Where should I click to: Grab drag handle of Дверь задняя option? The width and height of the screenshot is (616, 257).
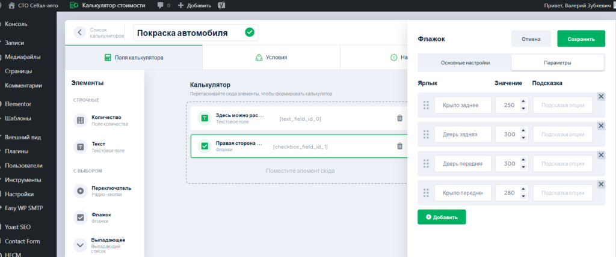click(426, 134)
